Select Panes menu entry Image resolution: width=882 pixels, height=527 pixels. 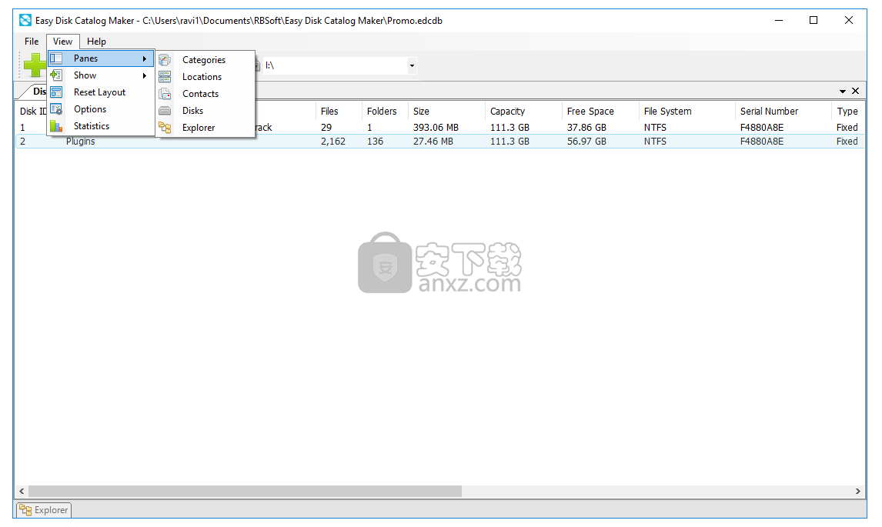101,58
